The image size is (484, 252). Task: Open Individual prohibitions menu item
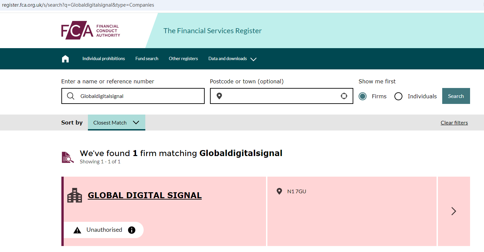pyautogui.click(x=104, y=59)
